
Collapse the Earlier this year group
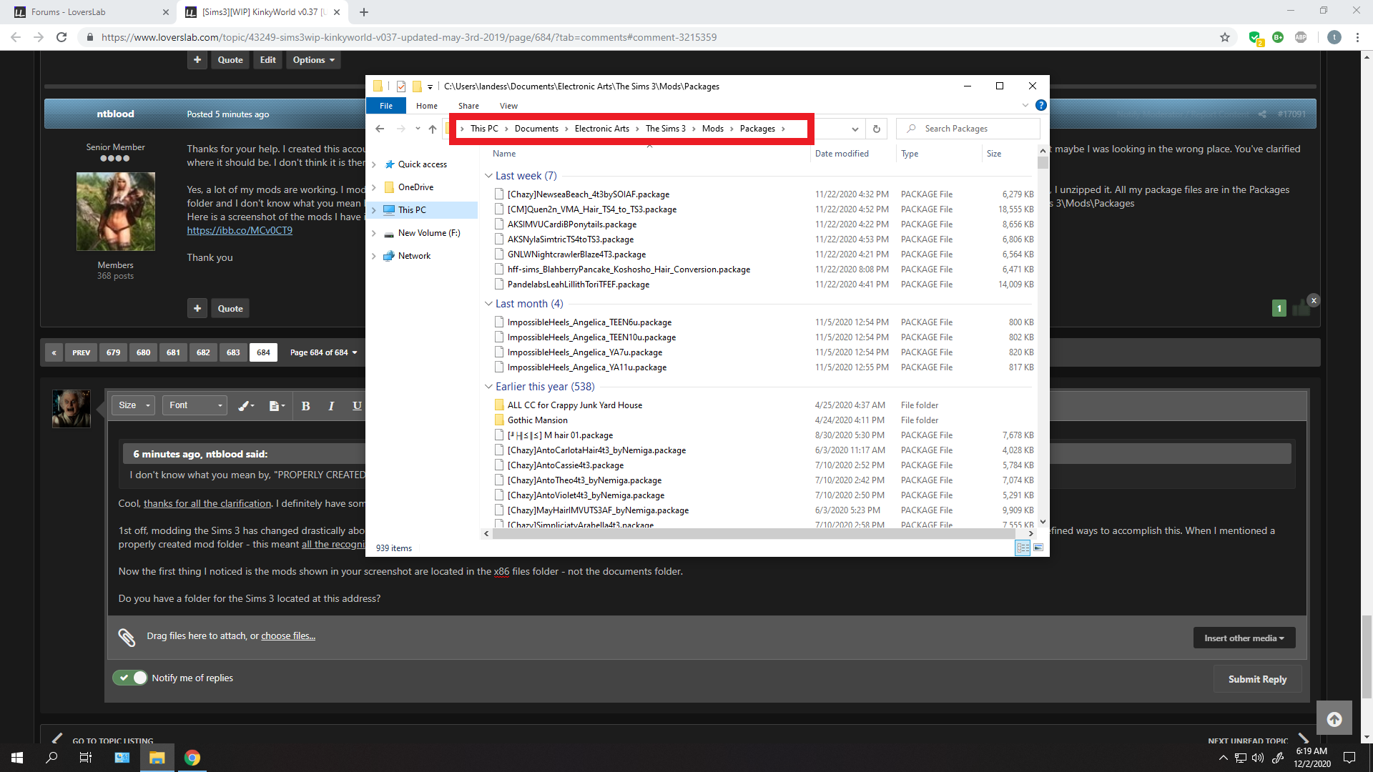[488, 387]
